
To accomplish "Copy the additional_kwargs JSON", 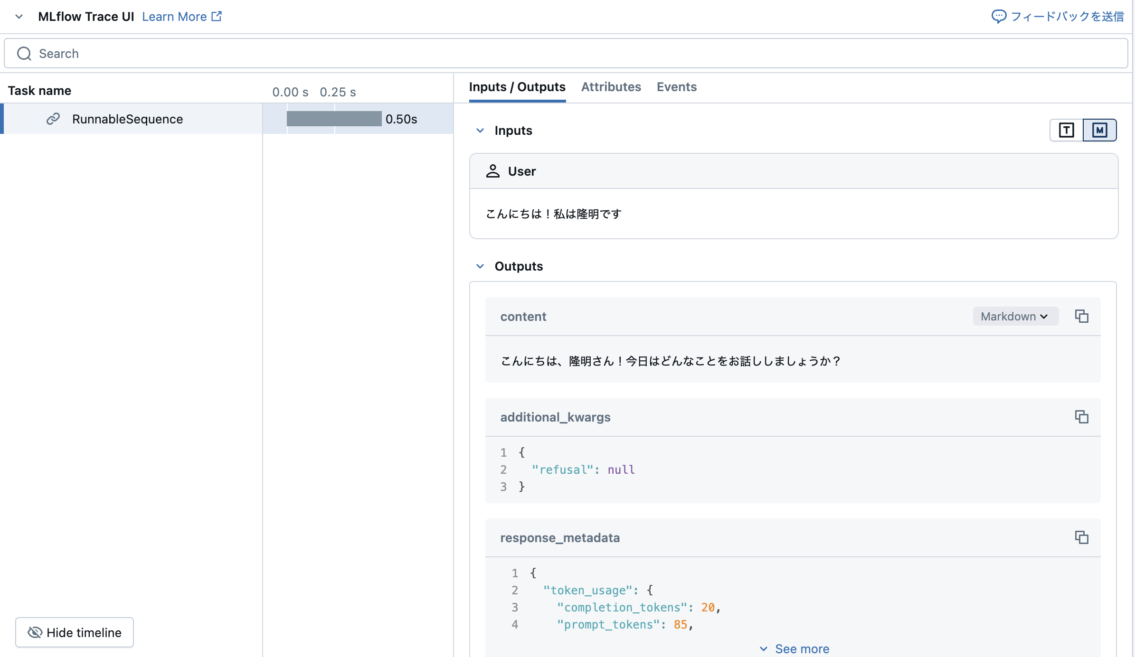I will click(1082, 417).
